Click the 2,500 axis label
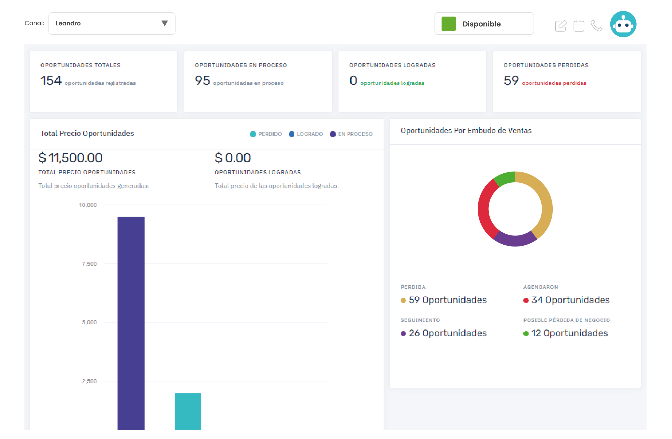The width and height of the screenshot is (672, 439). (89, 381)
